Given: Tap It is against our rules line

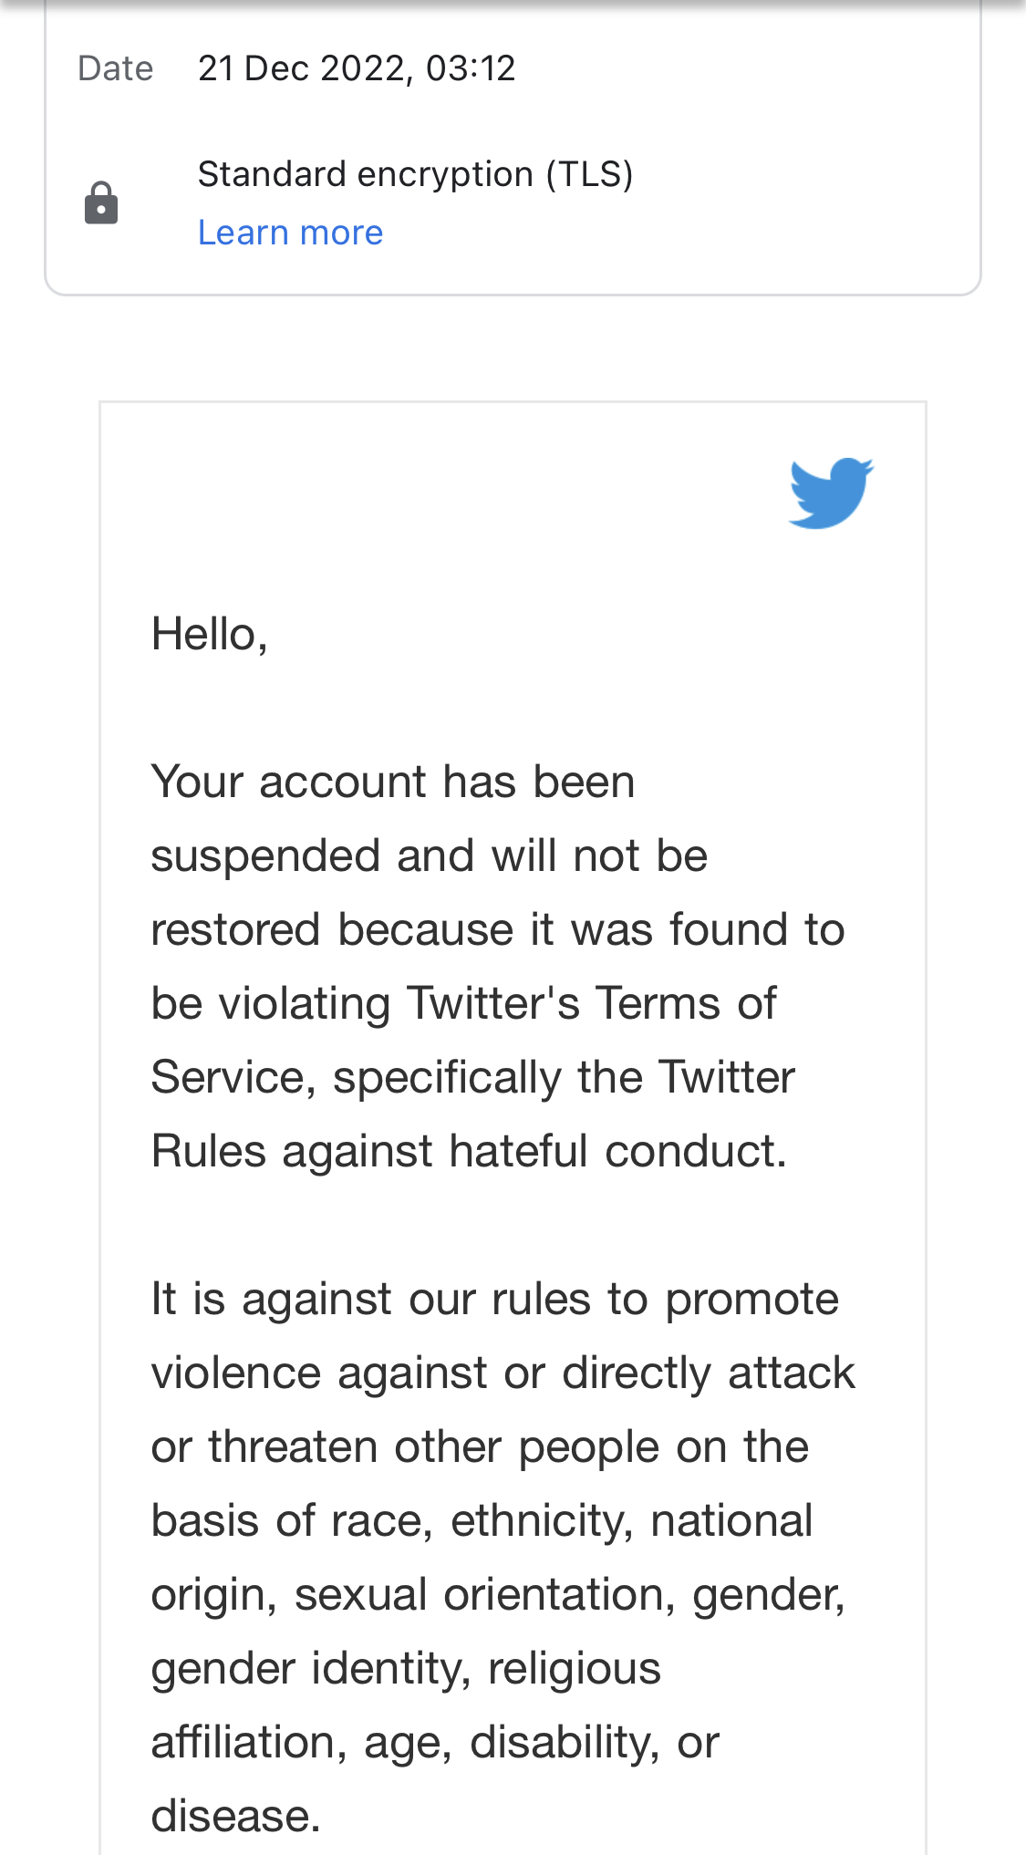Looking at the screenshot, I should tap(494, 1300).
